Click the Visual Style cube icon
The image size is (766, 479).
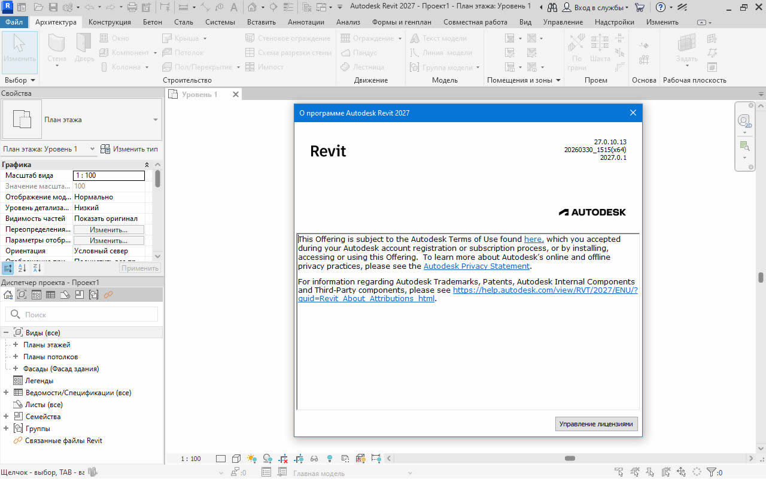[x=236, y=459]
